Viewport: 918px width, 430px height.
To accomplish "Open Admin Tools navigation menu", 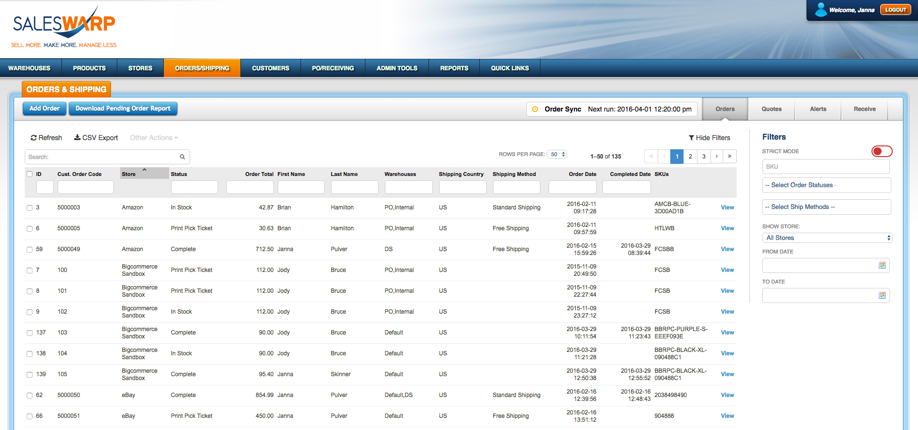I will pos(397,68).
